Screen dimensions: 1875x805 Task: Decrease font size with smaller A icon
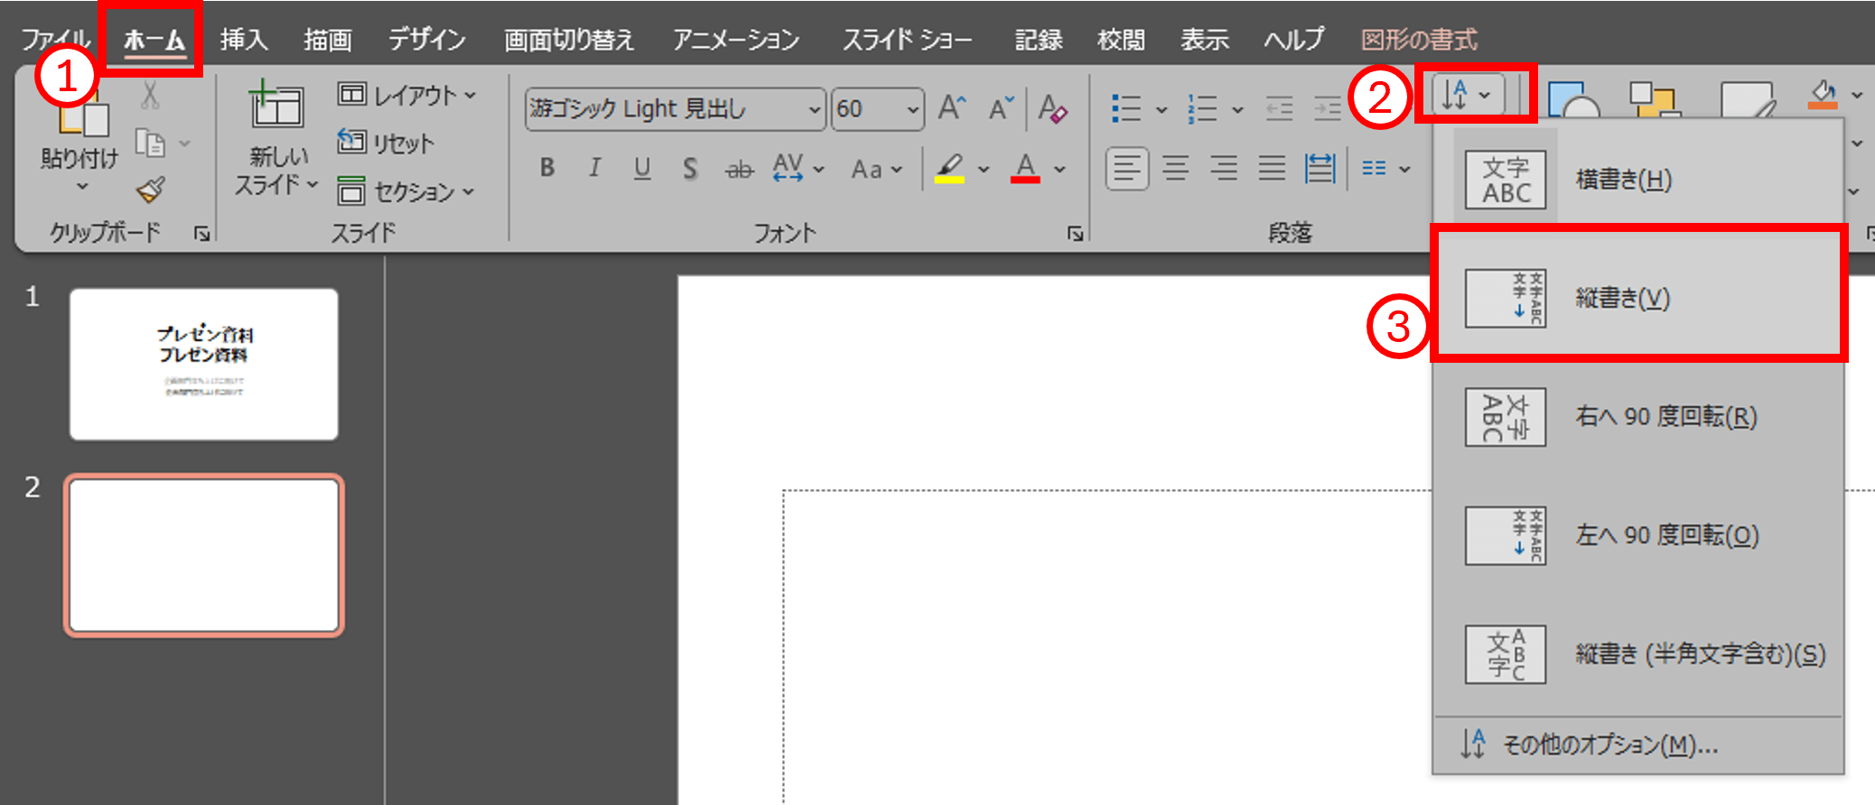point(1001,109)
